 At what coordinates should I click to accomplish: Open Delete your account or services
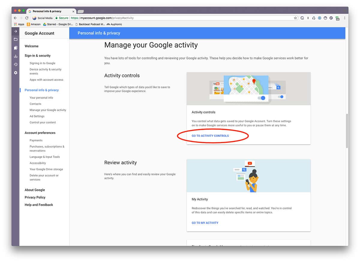(x=44, y=178)
